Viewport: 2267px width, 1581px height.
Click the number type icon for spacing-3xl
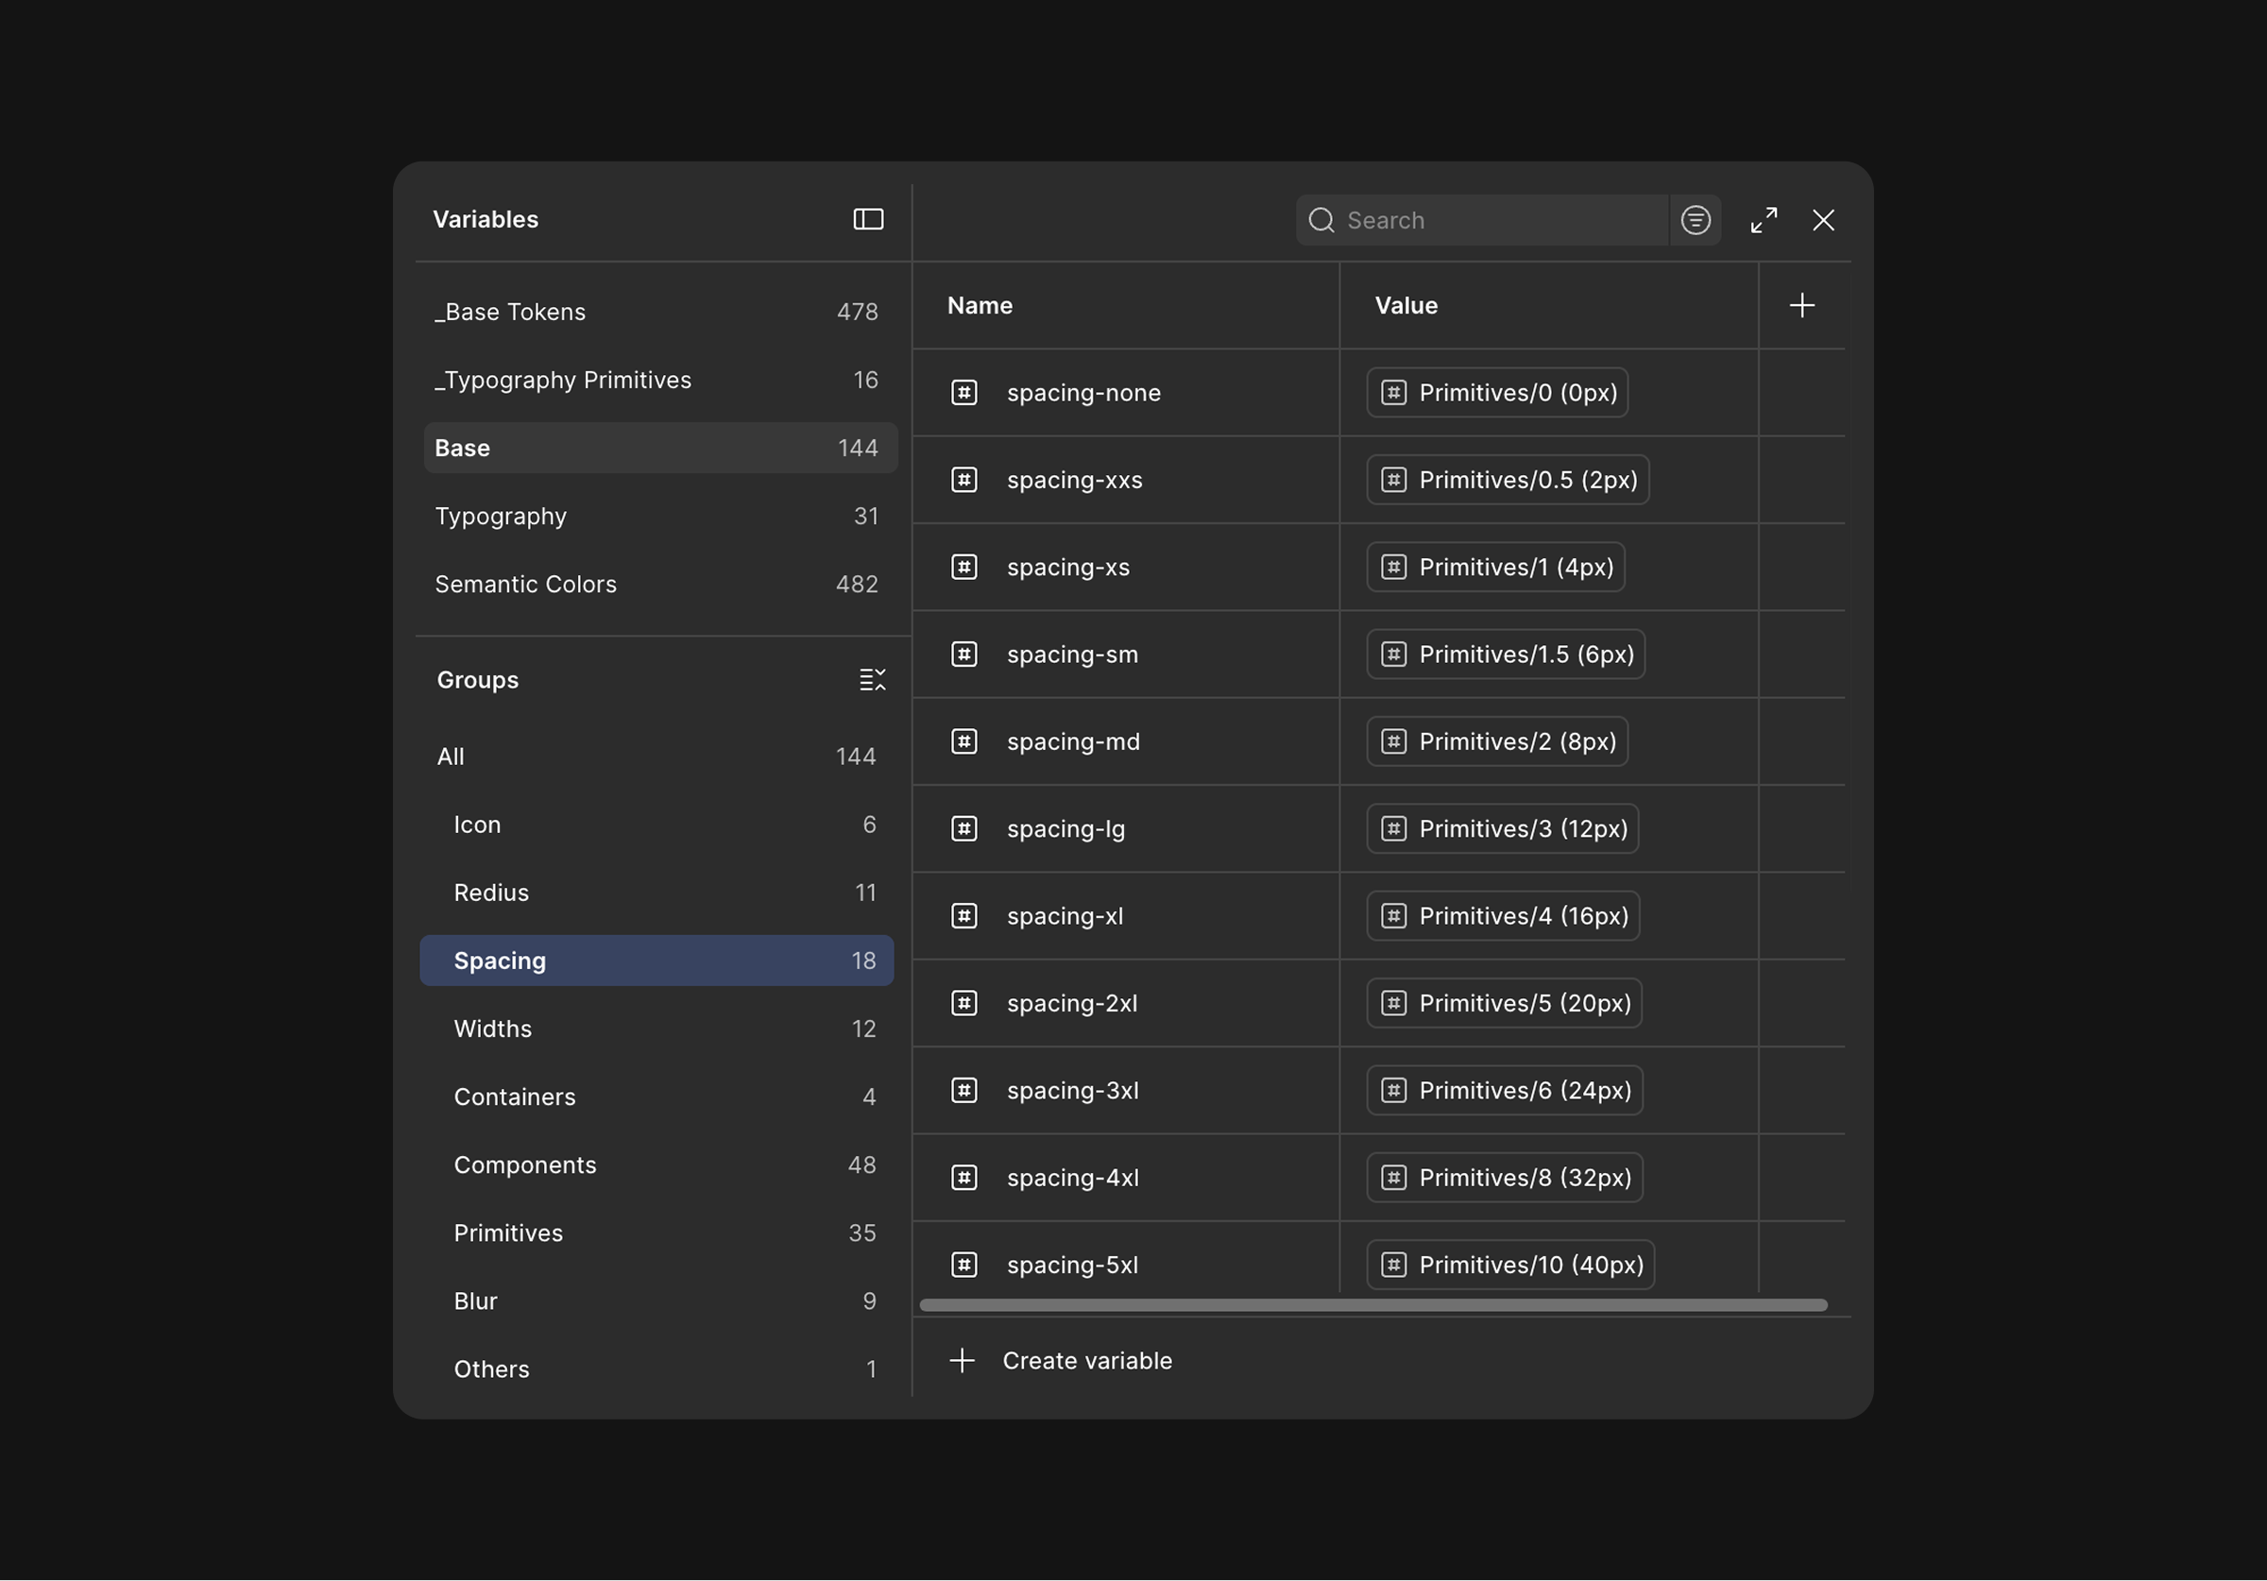pyautogui.click(x=963, y=1090)
